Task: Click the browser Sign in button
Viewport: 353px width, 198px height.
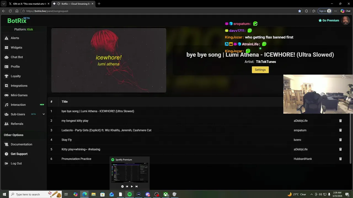Action: click(325, 11)
